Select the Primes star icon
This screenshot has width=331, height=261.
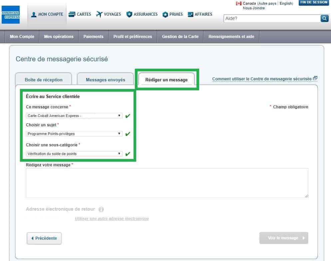(165, 15)
